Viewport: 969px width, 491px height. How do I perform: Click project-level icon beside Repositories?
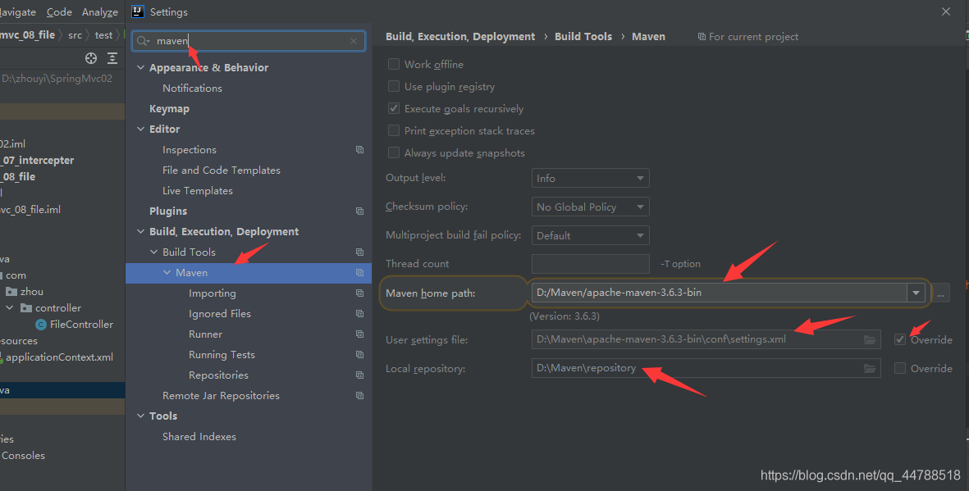[x=359, y=375]
